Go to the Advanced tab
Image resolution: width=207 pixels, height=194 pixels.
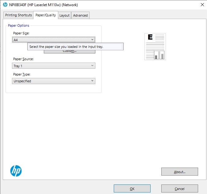(80, 15)
